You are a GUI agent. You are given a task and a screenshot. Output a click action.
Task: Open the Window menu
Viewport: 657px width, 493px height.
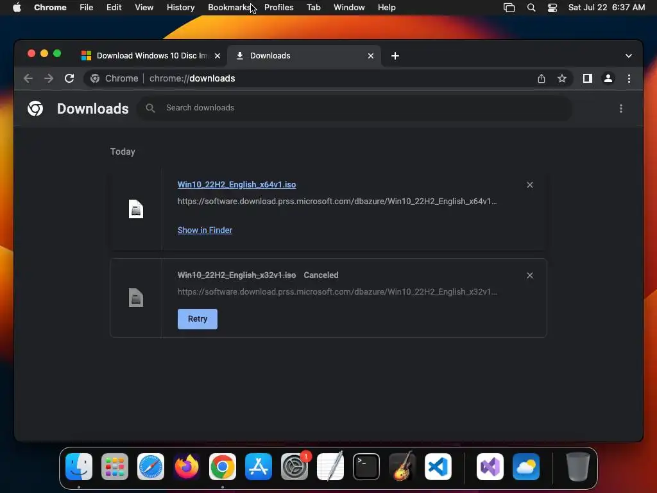[349, 7]
